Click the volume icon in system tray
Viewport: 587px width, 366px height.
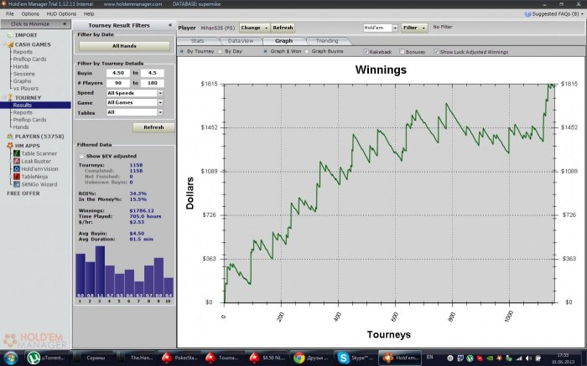pyautogui.click(x=528, y=358)
